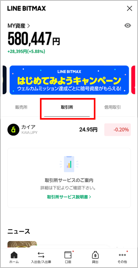Open the 口座 wallet icon
Image resolution: width=138 pixels, height=268 pixels.
tap(68, 255)
